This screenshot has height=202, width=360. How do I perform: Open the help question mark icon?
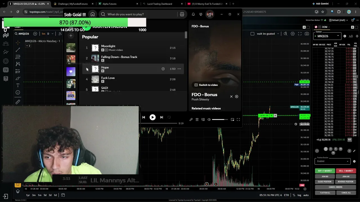(x=6, y=79)
